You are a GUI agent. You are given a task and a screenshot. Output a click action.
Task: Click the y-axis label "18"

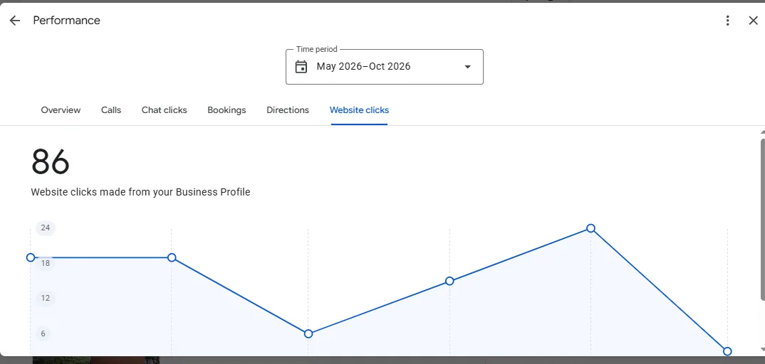pos(46,263)
